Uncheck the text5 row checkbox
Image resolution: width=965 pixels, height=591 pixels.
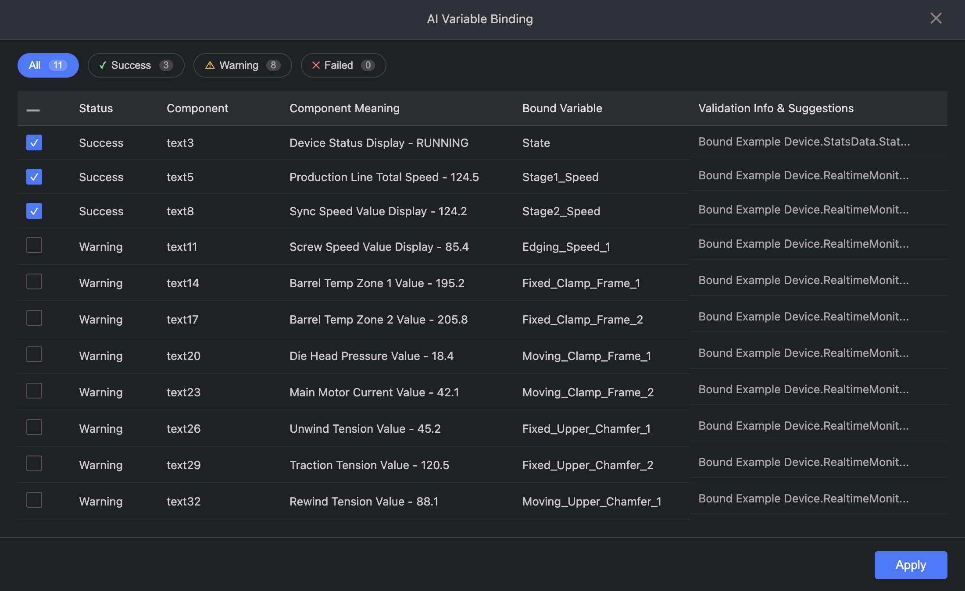click(34, 177)
